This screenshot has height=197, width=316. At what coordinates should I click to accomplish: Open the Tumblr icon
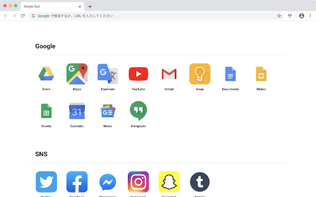199,182
